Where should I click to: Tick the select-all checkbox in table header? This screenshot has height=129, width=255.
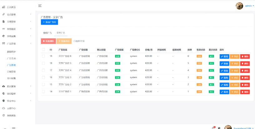(43, 50)
